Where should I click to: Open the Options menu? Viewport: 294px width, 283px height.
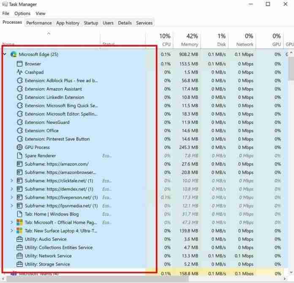pos(22,14)
